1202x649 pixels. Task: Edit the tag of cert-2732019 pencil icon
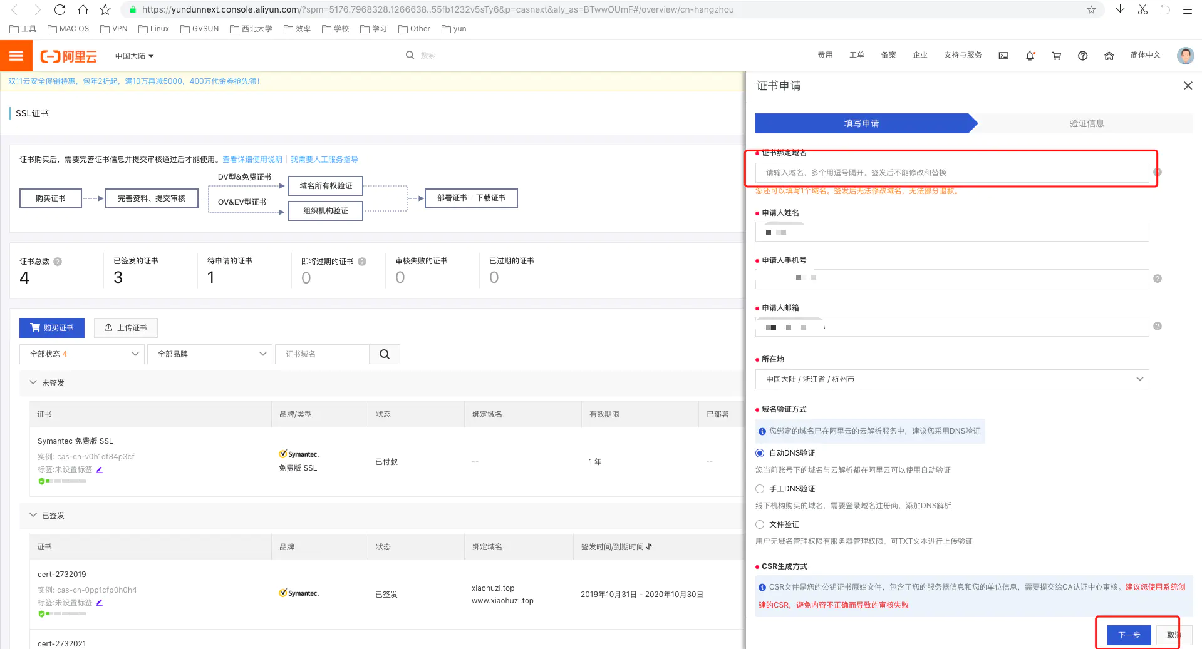[100, 603]
